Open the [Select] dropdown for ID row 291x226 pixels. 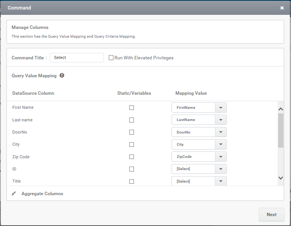tap(199, 169)
